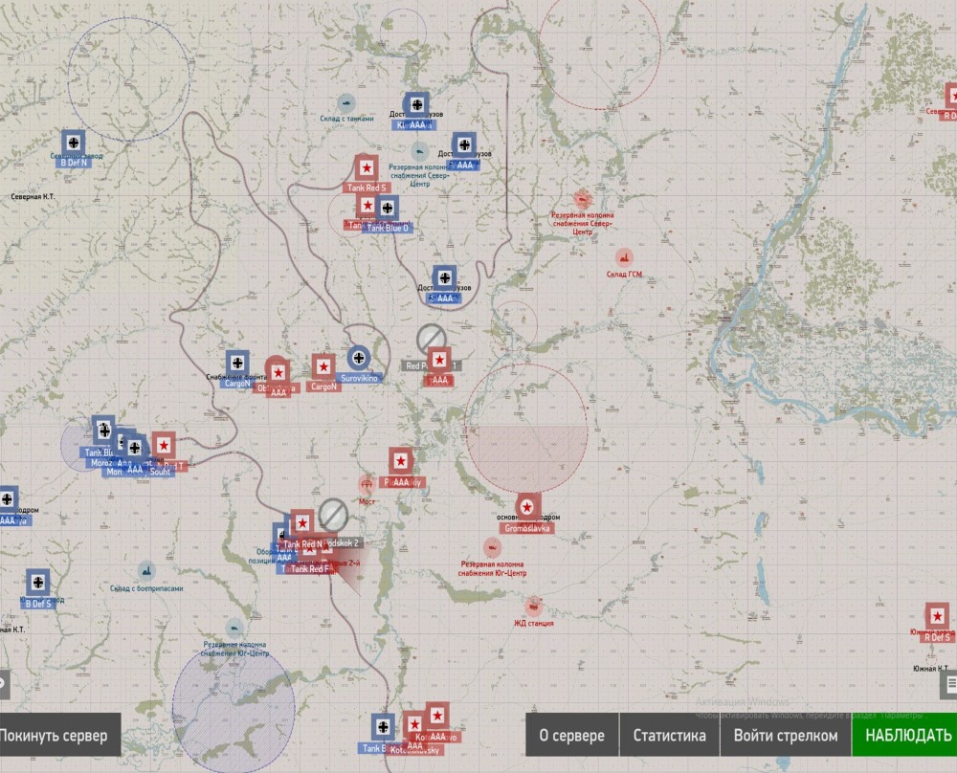Viewport: 957px width, 773px height.
Task: Open the О сервере info panel
Action: (572, 735)
